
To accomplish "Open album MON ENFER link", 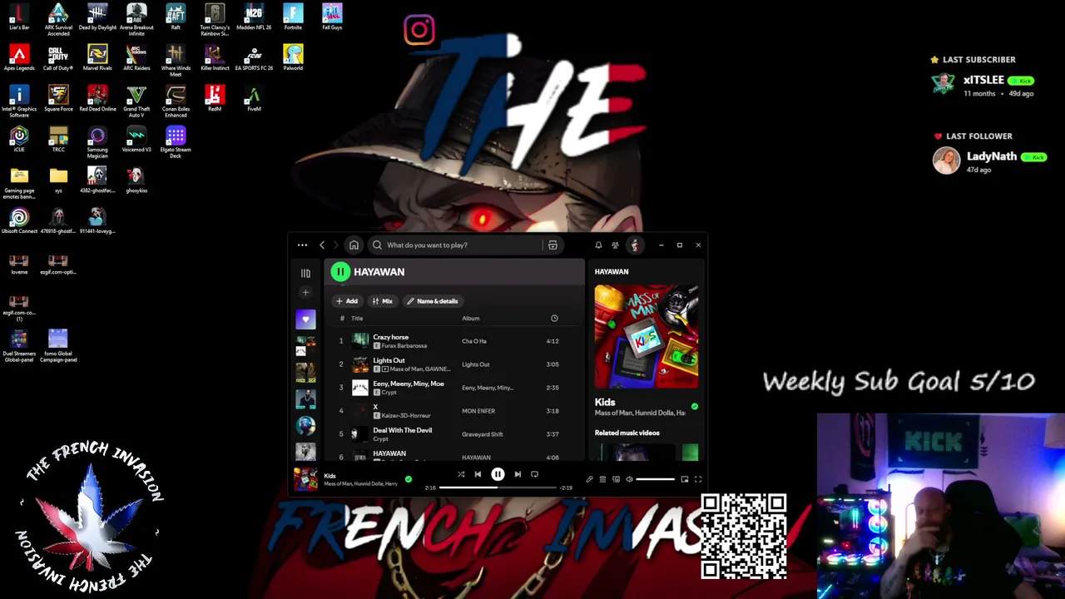I will click(x=478, y=411).
